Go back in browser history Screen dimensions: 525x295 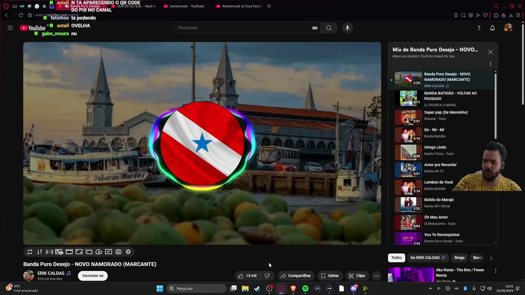point(6,15)
